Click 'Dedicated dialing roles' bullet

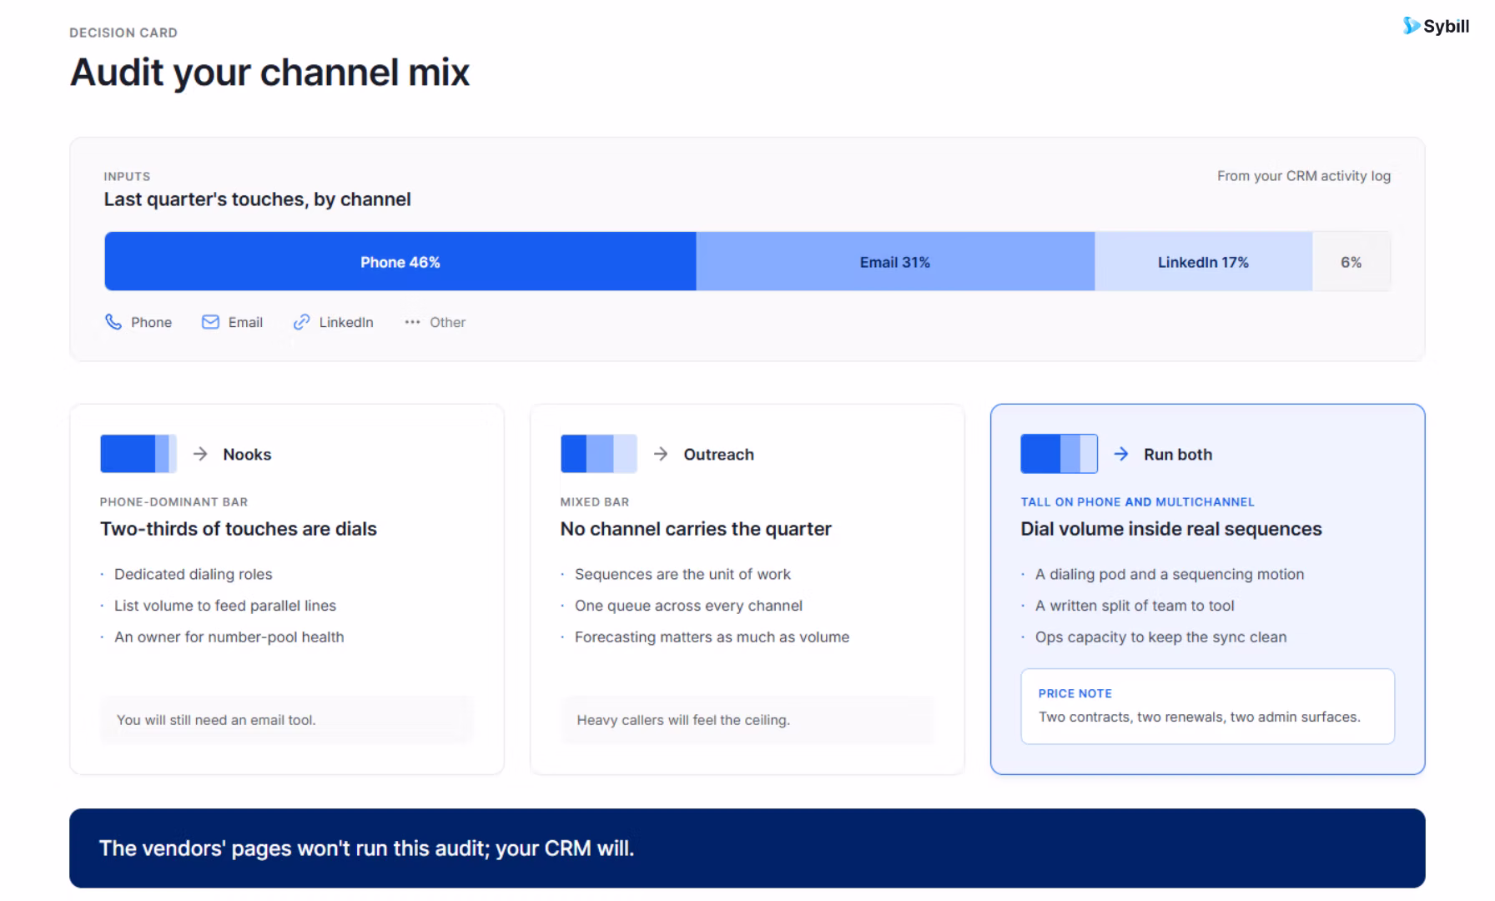point(194,574)
